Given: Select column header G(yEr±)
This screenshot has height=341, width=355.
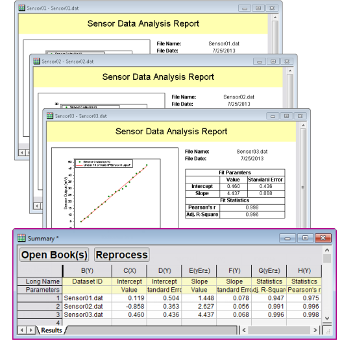Looking at the screenshot, I should coord(269,271).
